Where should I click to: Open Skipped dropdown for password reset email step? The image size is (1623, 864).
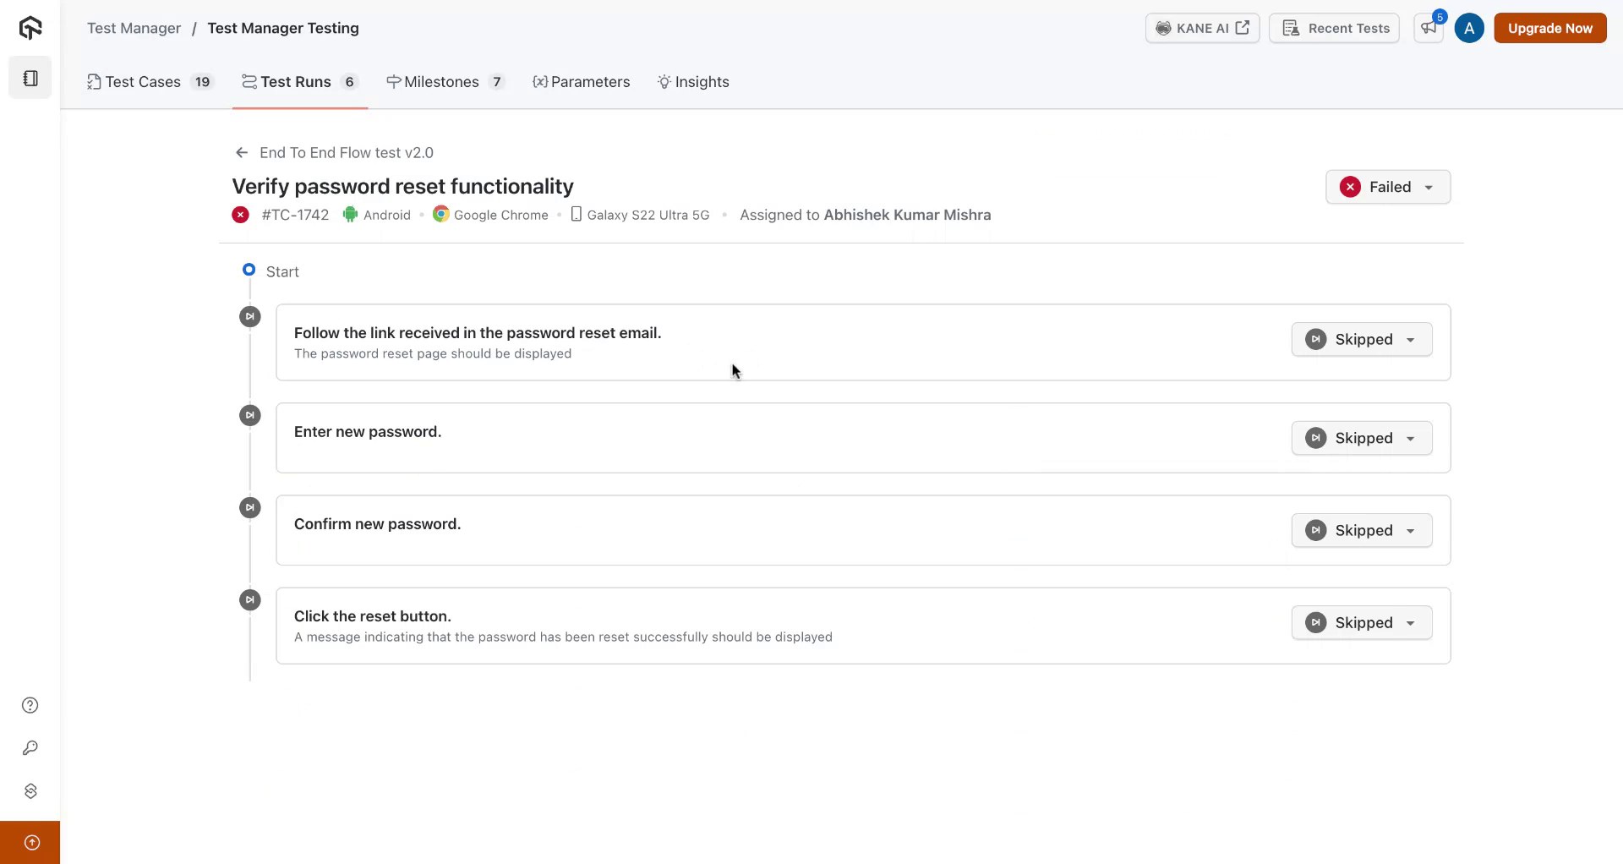click(x=1361, y=340)
